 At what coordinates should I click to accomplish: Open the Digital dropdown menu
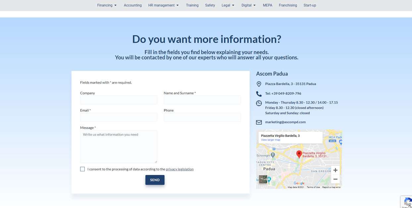(248, 5)
